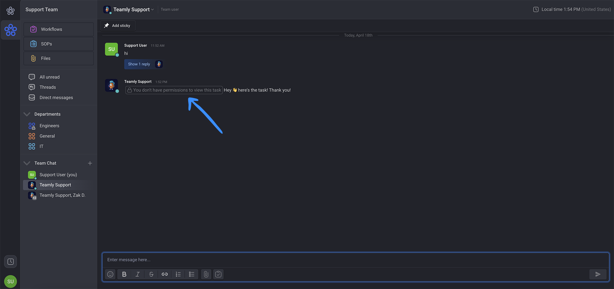Click the 11:52 AM message timestamp
Image resolution: width=614 pixels, height=289 pixels.
pyautogui.click(x=158, y=46)
